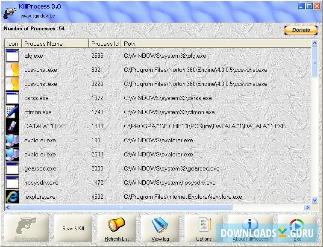Click path C:\WINDOWS\system32\gearsec.exe

click(x=172, y=169)
